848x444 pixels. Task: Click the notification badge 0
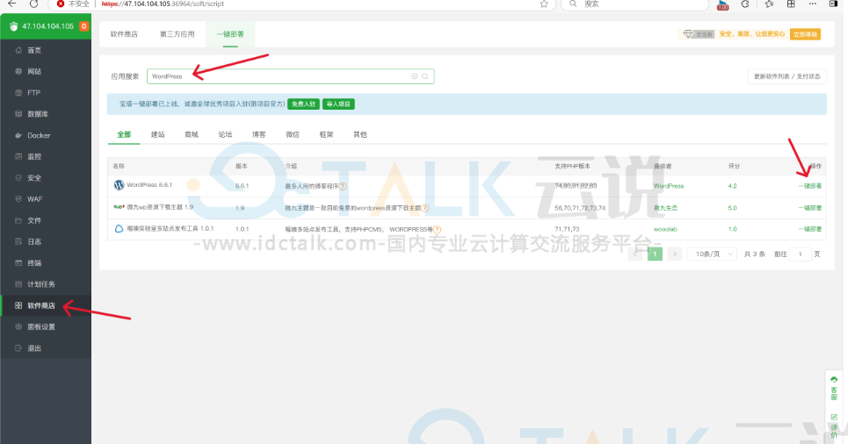[83, 26]
